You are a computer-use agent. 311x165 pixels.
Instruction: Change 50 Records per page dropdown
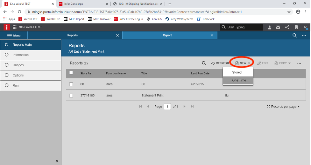283,107
